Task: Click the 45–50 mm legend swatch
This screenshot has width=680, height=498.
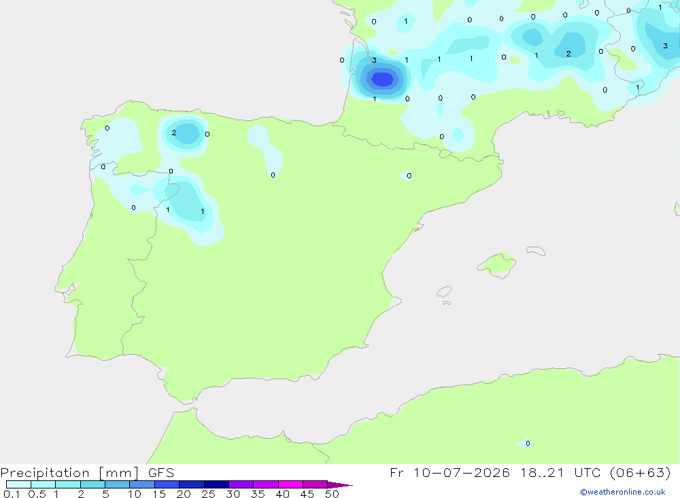Action: pyautogui.click(x=315, y=484)
